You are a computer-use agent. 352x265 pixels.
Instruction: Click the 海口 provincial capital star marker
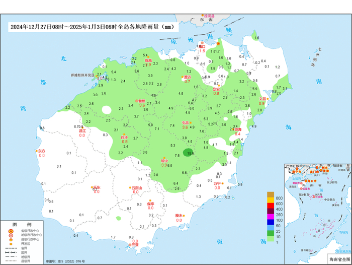pyautogui.click(x=218, y=44)
